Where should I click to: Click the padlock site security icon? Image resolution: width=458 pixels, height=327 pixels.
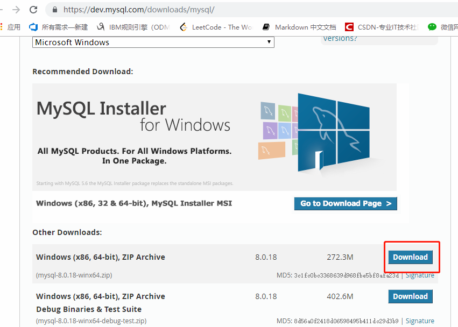[54, 10]
